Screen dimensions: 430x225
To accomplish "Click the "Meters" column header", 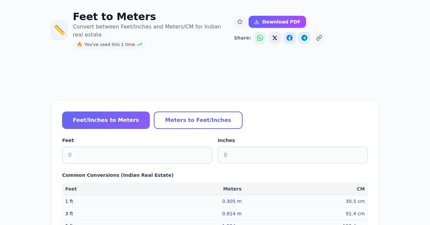I will tap(232, 189).
